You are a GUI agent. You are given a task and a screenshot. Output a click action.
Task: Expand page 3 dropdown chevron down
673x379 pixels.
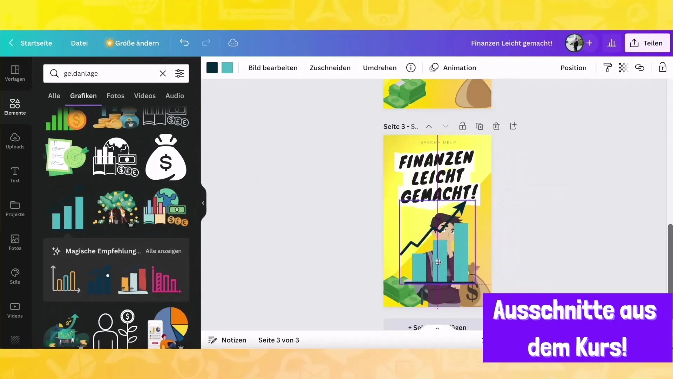click(x=445, y=126)
